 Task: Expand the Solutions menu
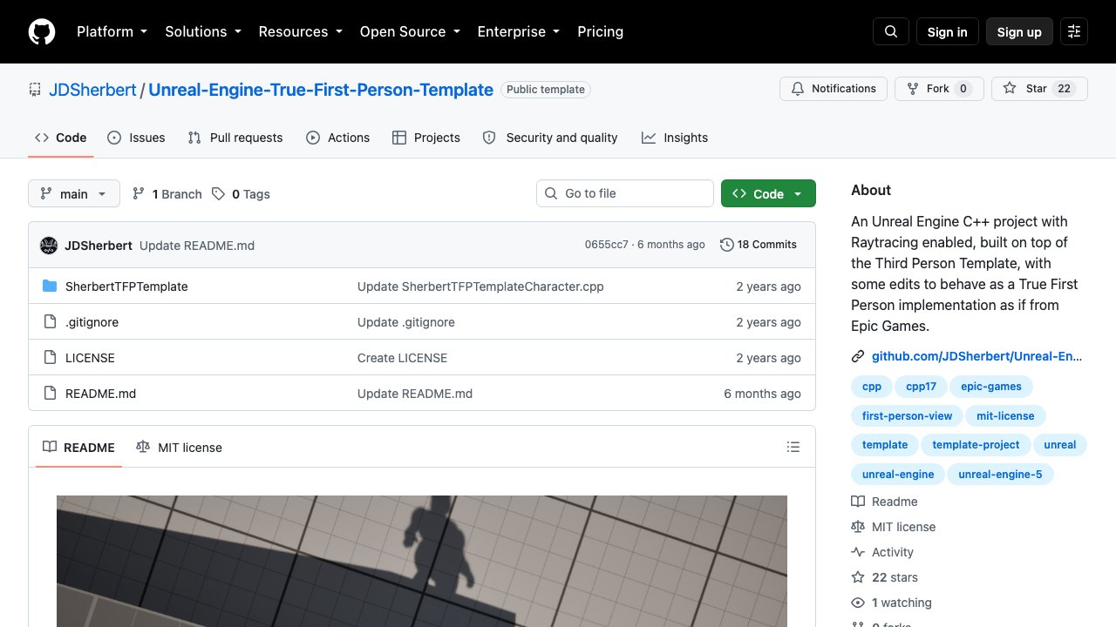tap(202, 31)
